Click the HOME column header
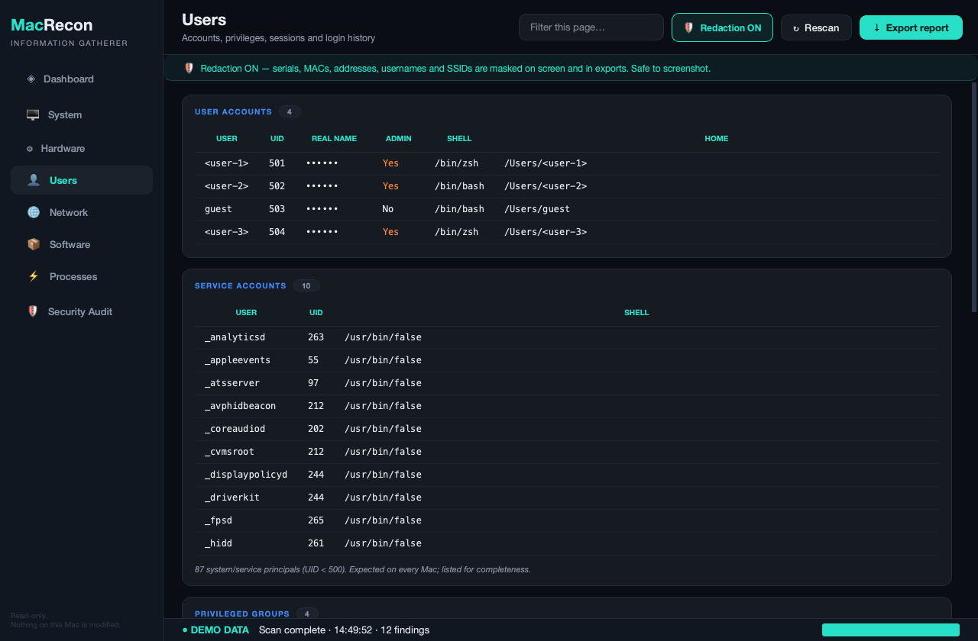Screen dimensions: 978x641 (717, 139)
